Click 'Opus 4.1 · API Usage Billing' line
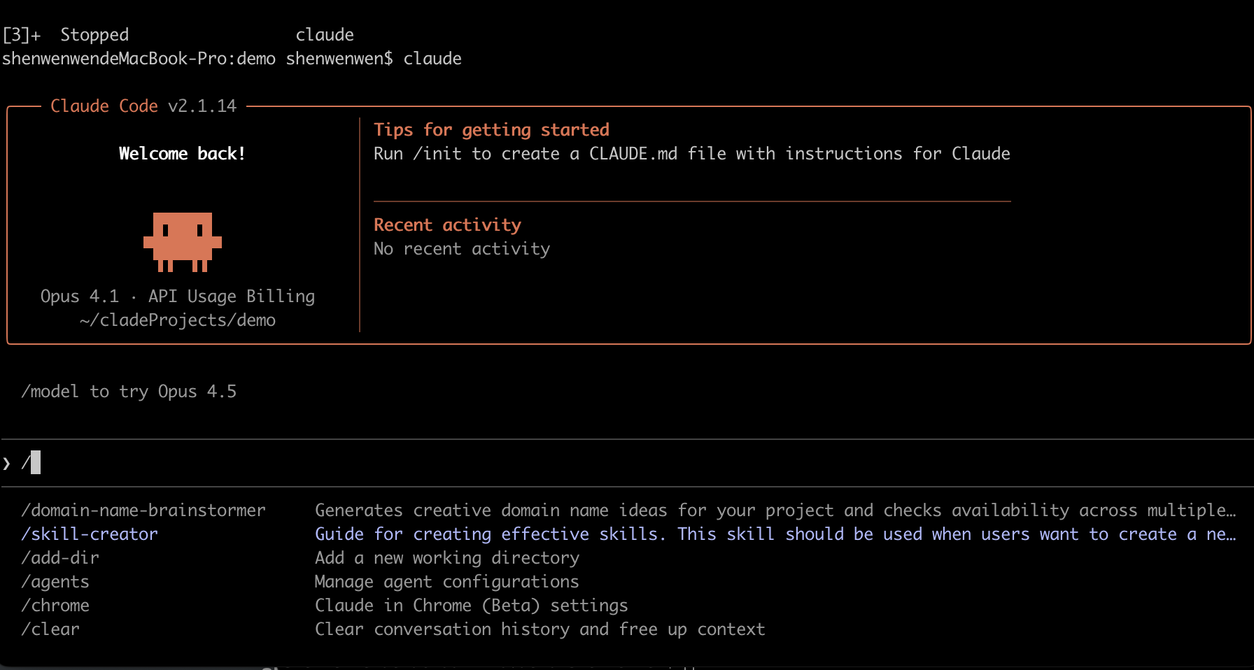1254x670 pixels. [178, 297]
